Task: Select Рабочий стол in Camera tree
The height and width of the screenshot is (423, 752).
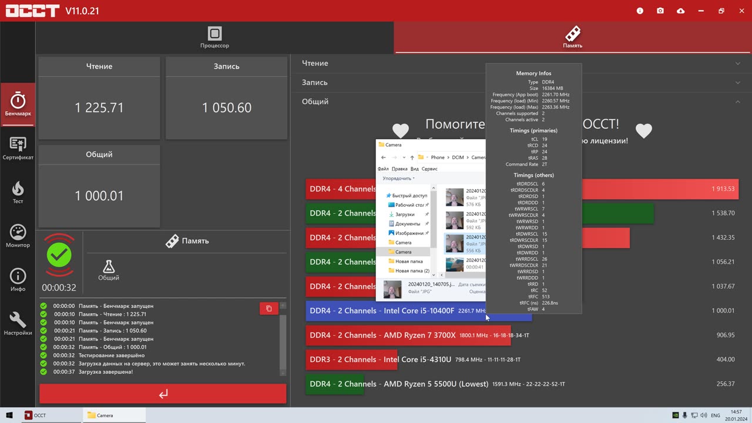Action: 406,205
